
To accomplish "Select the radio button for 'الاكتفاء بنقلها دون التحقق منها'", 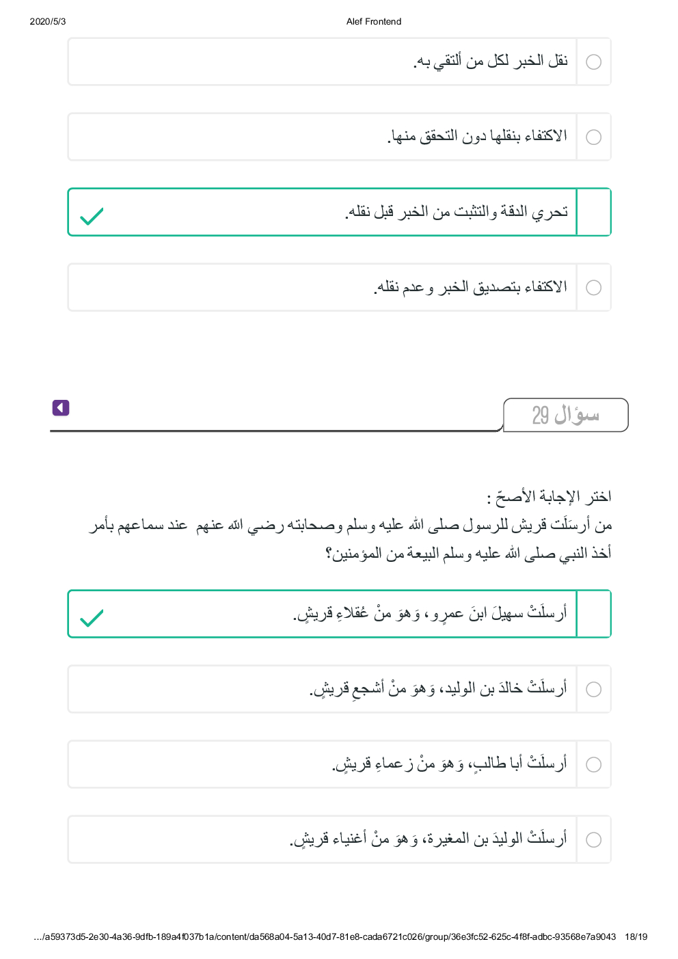I will point(594,137).
